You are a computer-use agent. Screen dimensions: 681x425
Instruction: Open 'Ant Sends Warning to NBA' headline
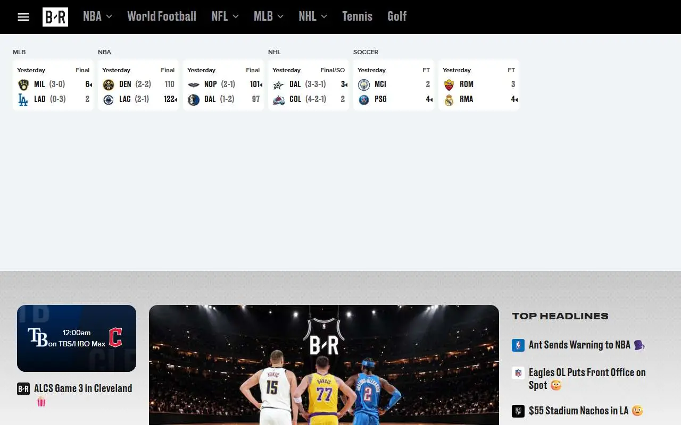click(x=587, y=345)
